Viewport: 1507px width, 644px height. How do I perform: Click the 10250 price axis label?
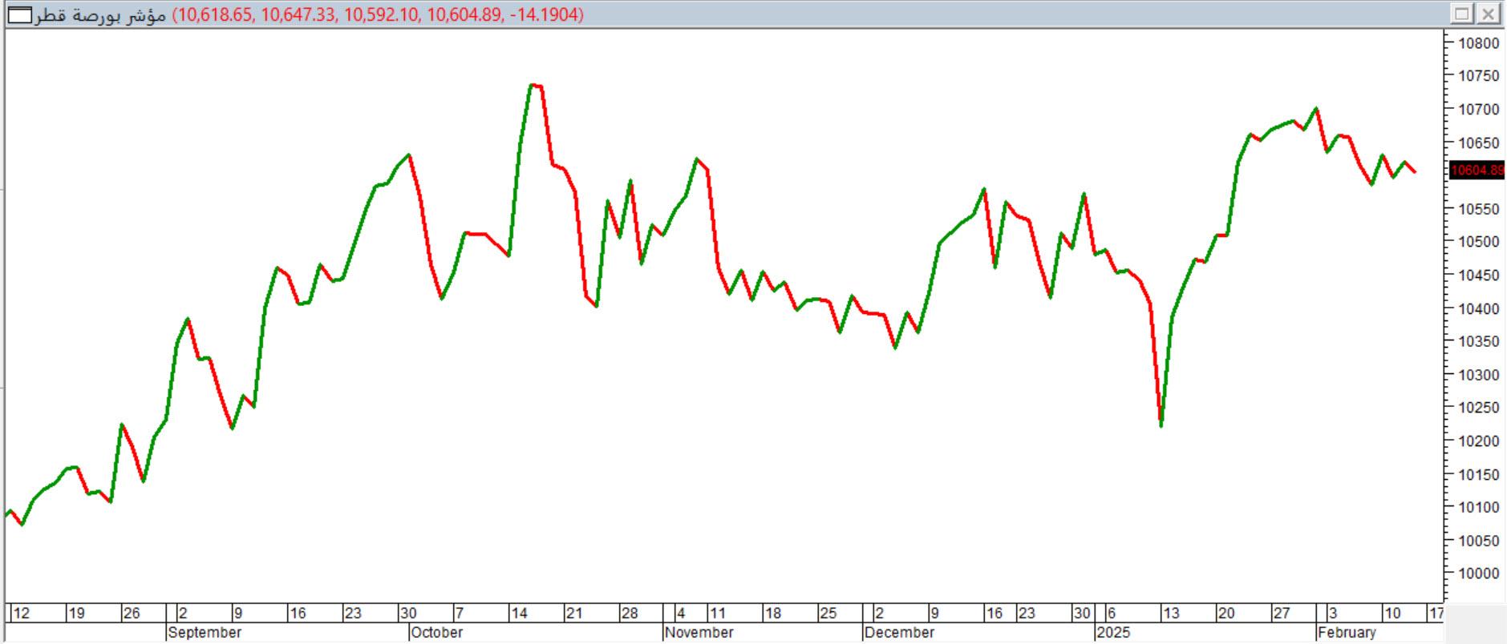[1478, 408]
